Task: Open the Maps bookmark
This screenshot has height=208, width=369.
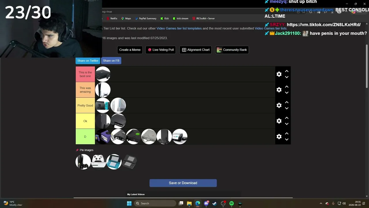Action: point(126,18)
